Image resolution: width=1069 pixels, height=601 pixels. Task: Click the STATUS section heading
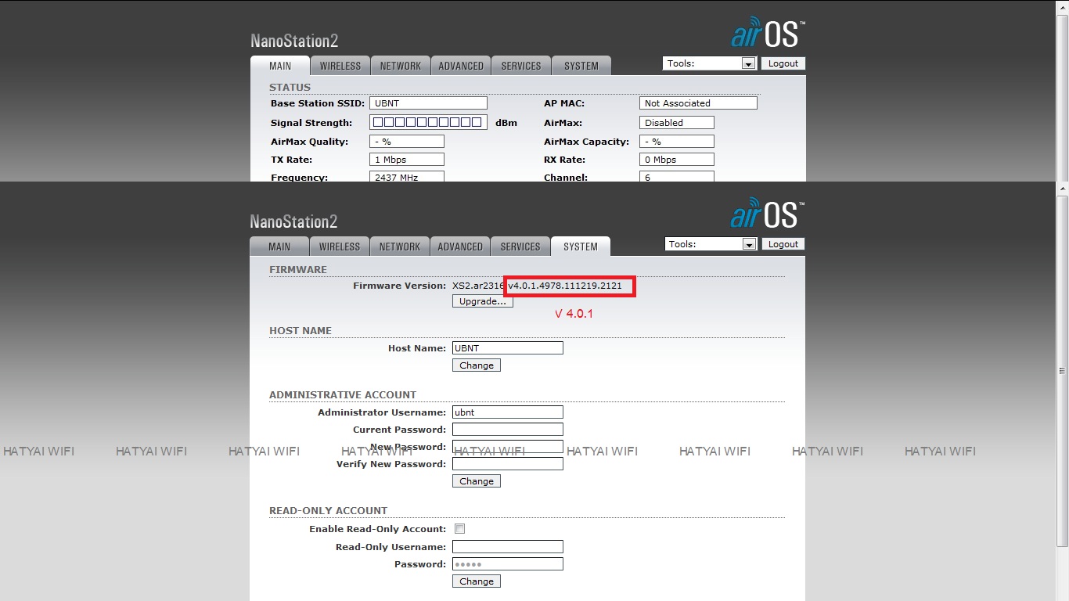(x=290, y=88)
